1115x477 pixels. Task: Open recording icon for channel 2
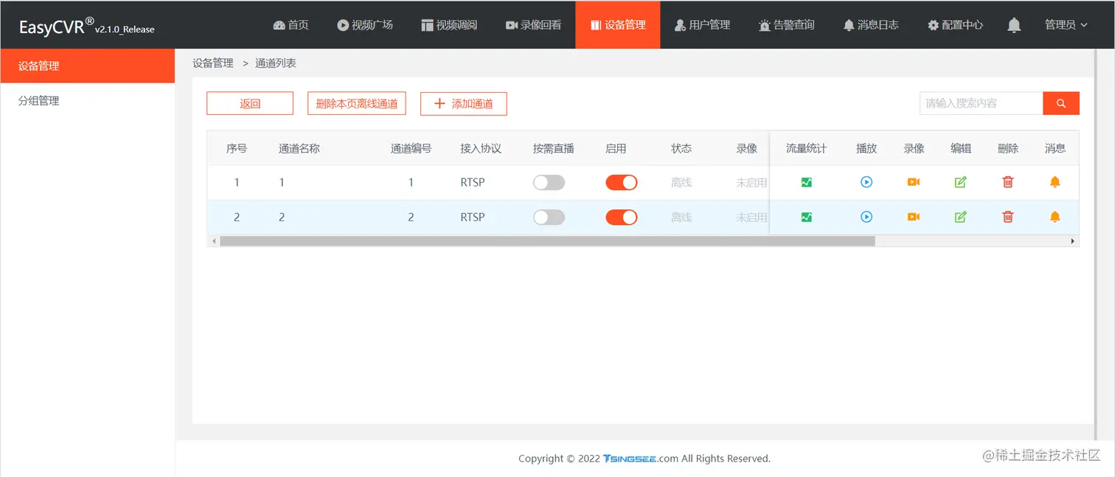coord(914,217)
